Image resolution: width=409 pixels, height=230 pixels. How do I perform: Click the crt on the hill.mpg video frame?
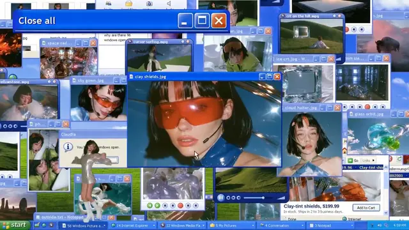pos(311,36)
